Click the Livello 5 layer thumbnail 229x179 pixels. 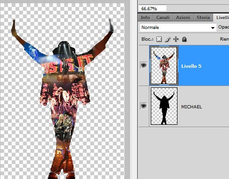(164, 65)
